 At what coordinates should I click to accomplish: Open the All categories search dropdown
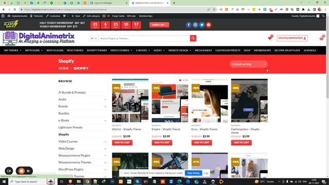point(94,39)
